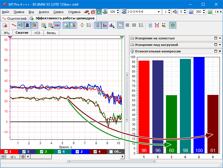Increase the value 1 stepper
This screenshot has height=168, width=223.
[x=169, y=10]
